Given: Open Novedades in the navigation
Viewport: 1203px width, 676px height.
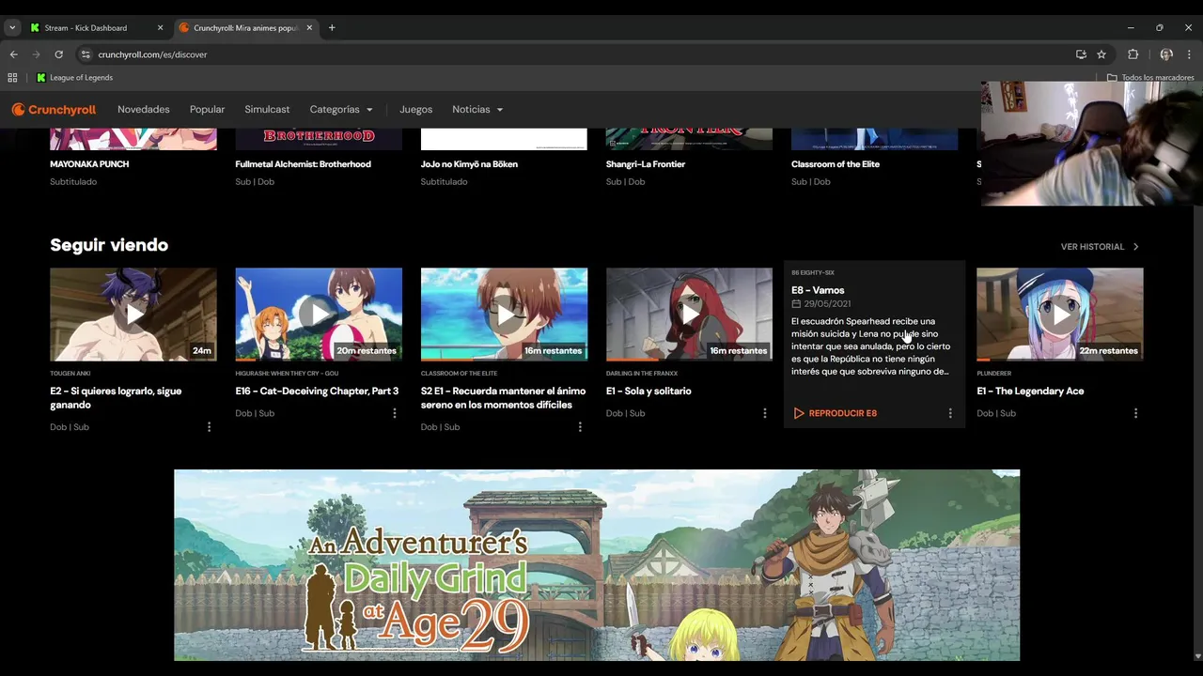Looking at the screenshot, I should 144,110.
